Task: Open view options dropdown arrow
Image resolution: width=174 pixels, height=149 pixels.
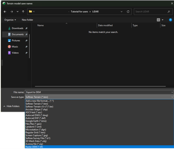Action: tap(162, 20)
